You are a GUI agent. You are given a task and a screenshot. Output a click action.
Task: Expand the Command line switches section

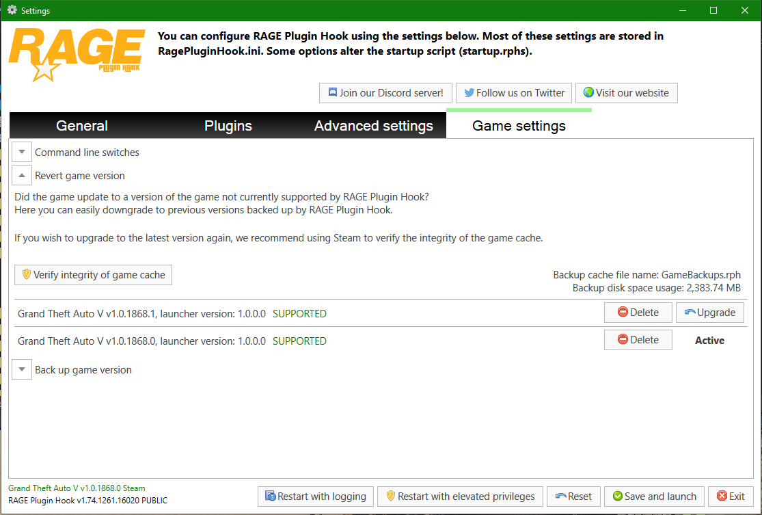pos(22,153)
